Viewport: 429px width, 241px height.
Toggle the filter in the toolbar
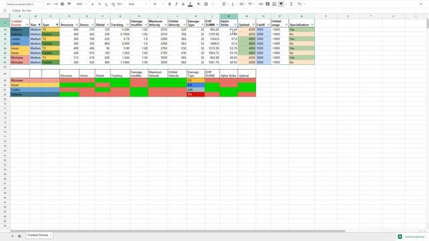click(x=281, y=4)
